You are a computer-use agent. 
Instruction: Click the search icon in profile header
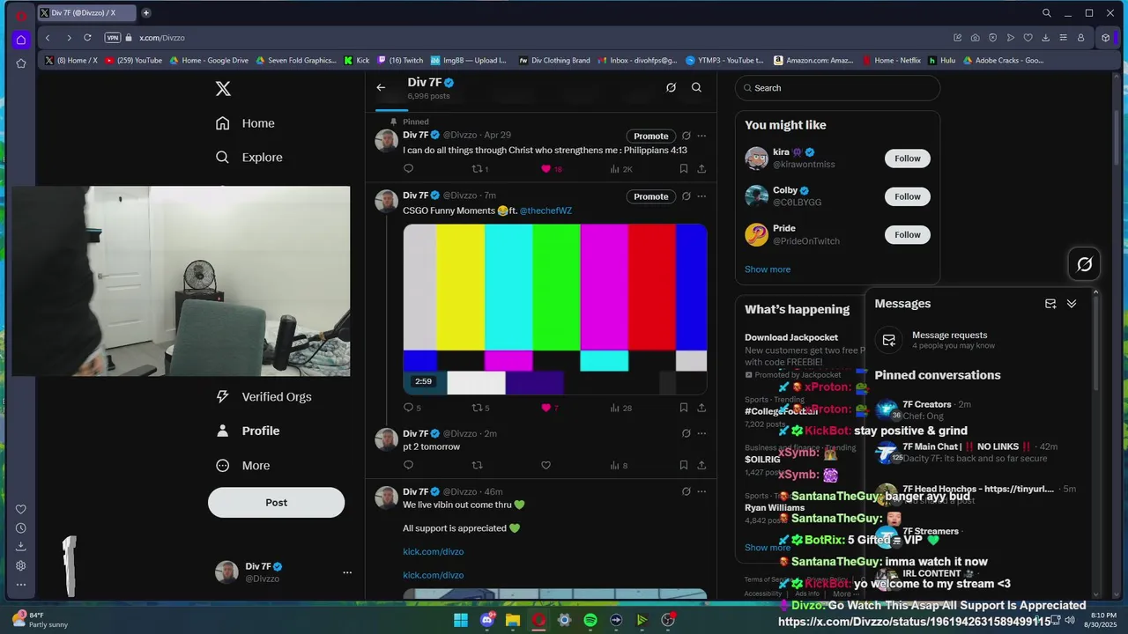click(x=696, y=87)
